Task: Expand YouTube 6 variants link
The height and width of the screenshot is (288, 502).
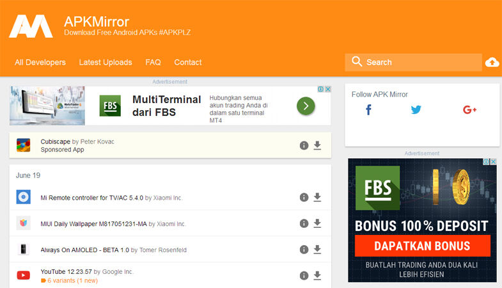Action: click(x=70, y=280)
